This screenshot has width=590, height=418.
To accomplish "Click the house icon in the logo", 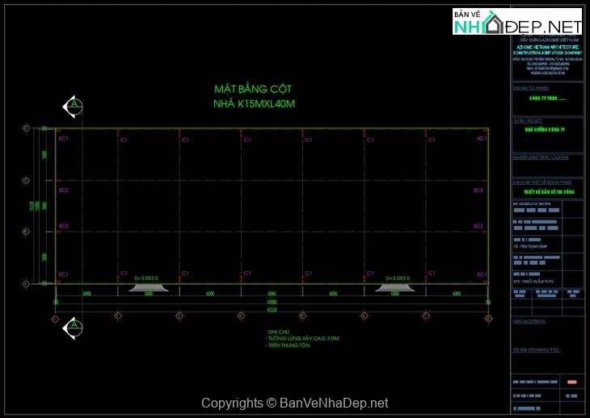I will 494,26.
